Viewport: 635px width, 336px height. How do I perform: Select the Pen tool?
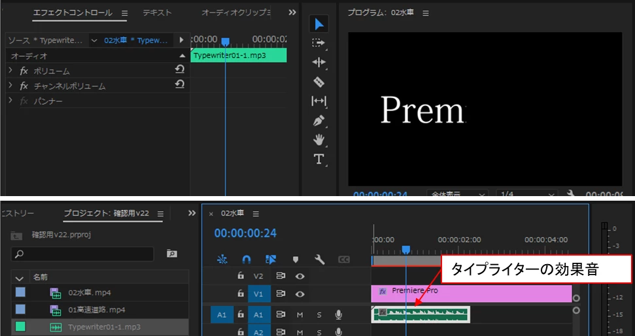pos(318,121)
